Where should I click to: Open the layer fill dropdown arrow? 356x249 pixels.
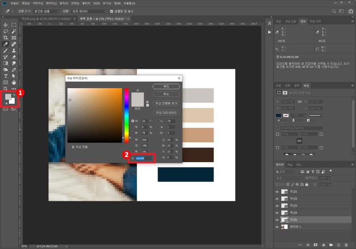(330, 184)
